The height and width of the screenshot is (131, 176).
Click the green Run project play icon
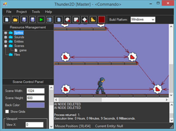point(41,20)
